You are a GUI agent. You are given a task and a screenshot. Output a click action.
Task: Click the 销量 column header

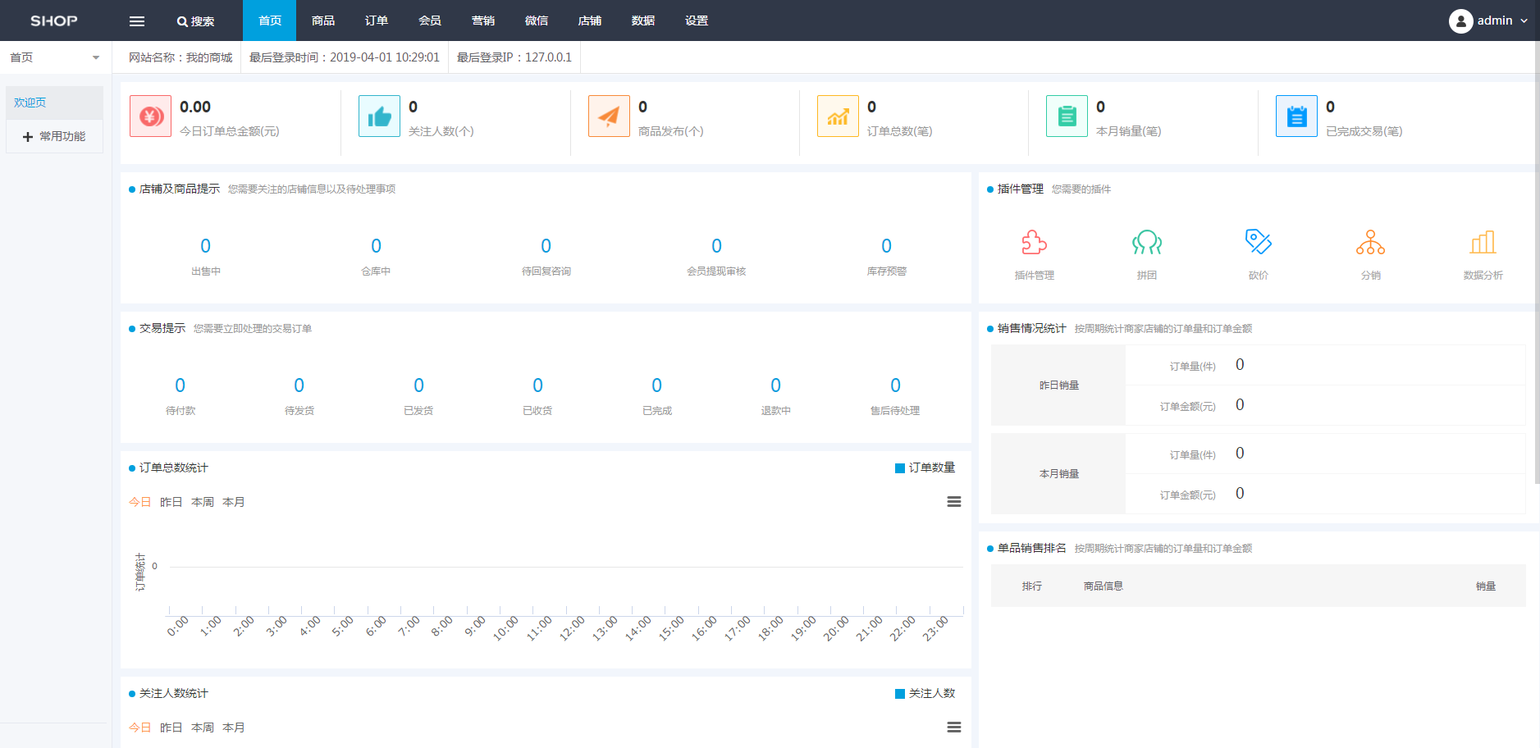pos(1486,586)
